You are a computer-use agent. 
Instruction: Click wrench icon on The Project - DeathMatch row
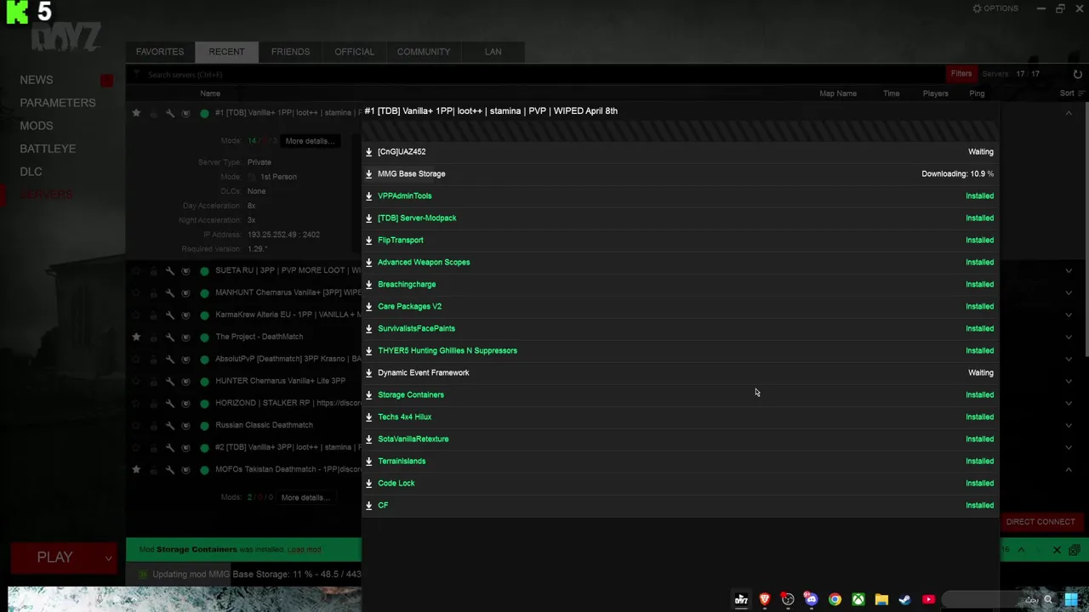coord(169,337)
